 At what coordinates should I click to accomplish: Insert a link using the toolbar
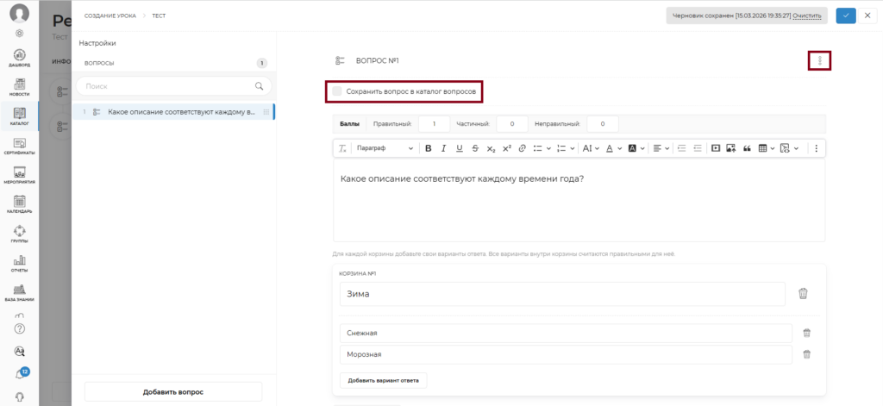click(522, 148)
